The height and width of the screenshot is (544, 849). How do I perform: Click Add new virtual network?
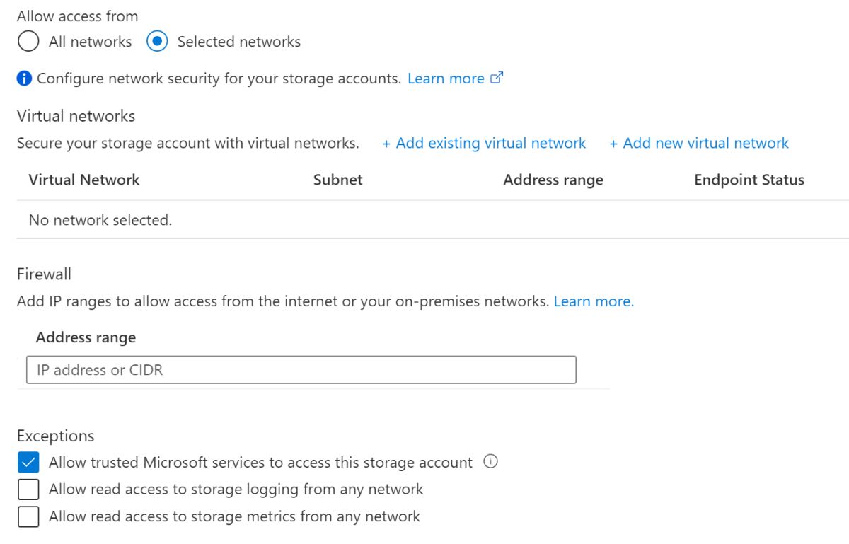(x=699, y=144)
